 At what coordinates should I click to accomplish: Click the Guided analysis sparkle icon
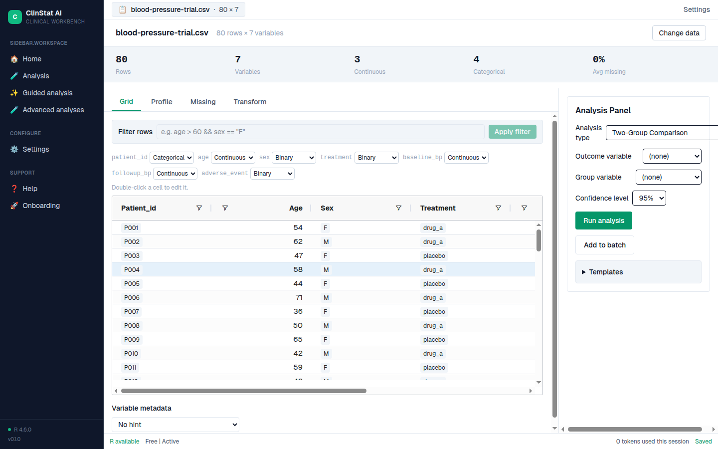14,93
